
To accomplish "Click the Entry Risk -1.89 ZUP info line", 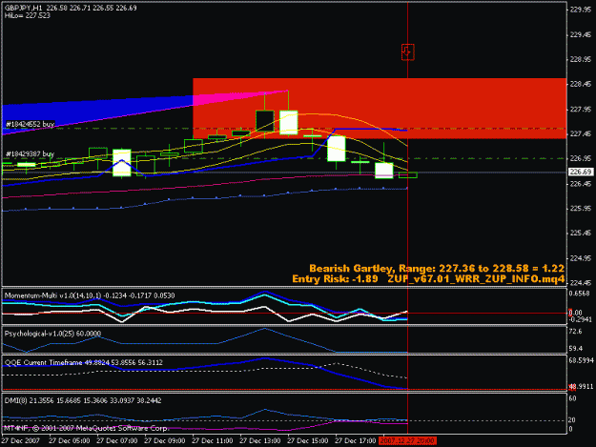I will click(428, 279).
